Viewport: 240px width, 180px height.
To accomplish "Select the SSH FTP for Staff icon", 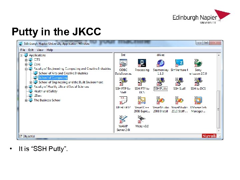I will 123,82.
